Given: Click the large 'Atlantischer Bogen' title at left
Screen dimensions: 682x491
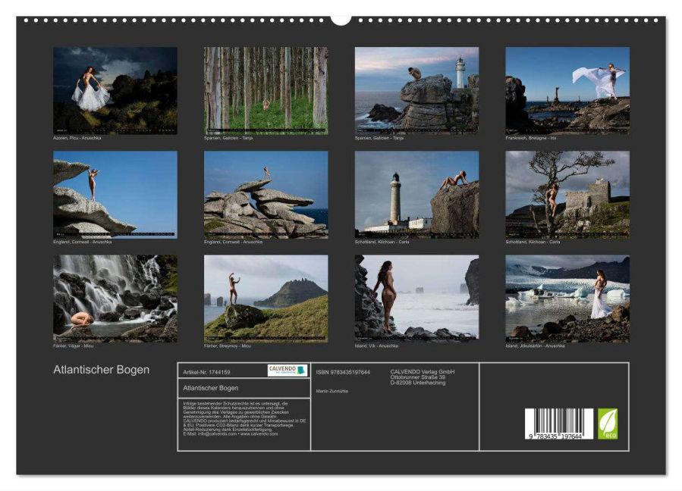Looking at the screenshot, I should click(x=101, y=371).
